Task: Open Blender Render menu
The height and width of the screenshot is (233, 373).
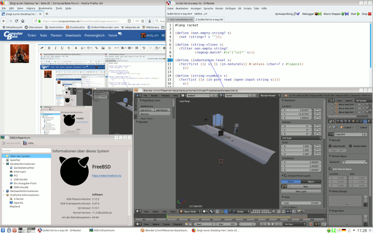Action: tap(155, 95)
